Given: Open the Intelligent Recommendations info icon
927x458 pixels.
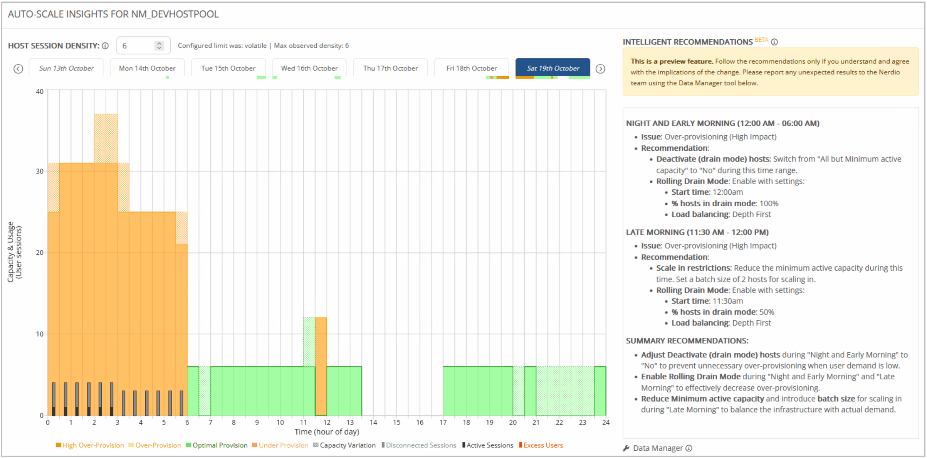Looking at the screenshot, I should click(x=774, y=42).
